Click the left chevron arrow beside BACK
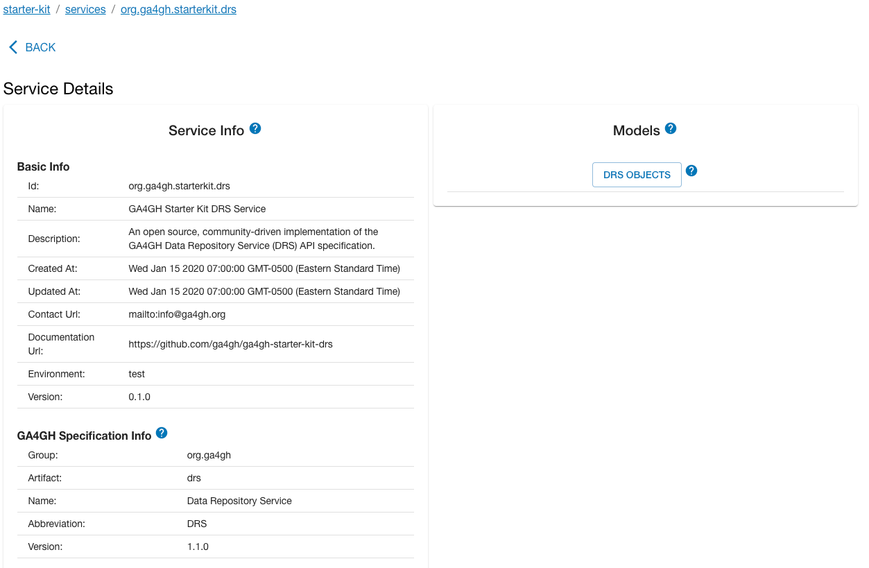The image size is (869, 568). point(12,47)
